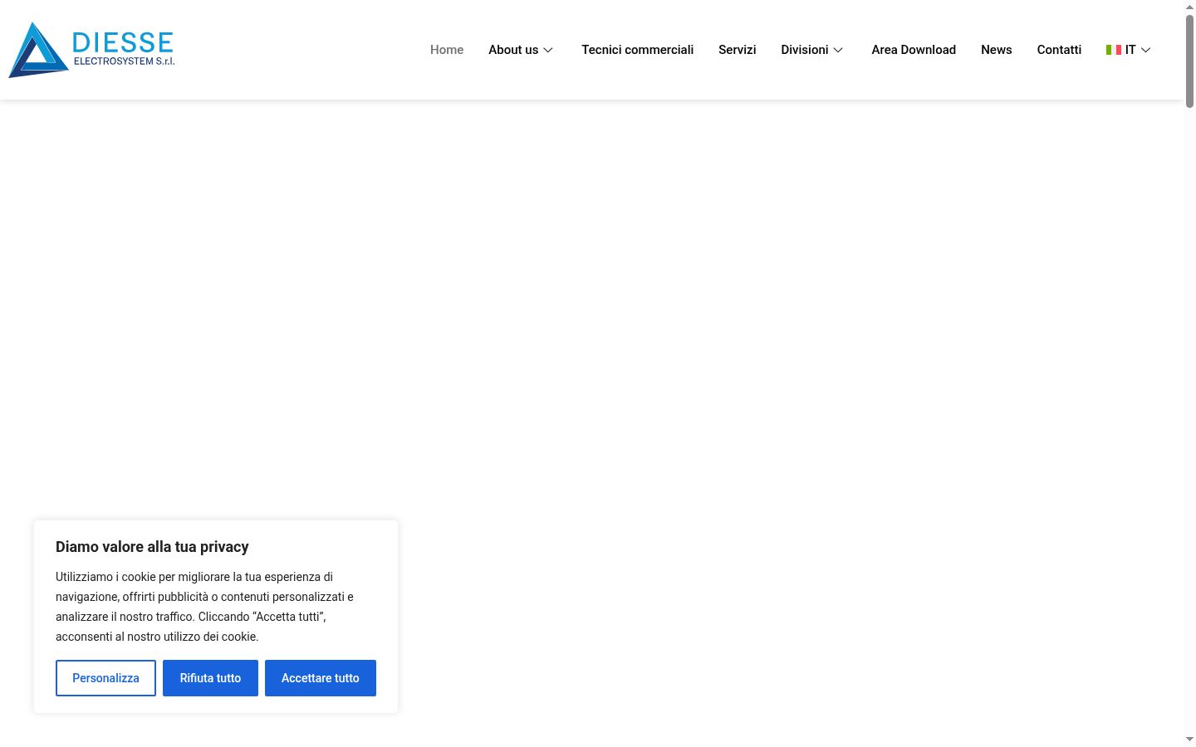Reject cookies with Rifiuta tutto
1196x747 pixels.
(x=210, y=678)
